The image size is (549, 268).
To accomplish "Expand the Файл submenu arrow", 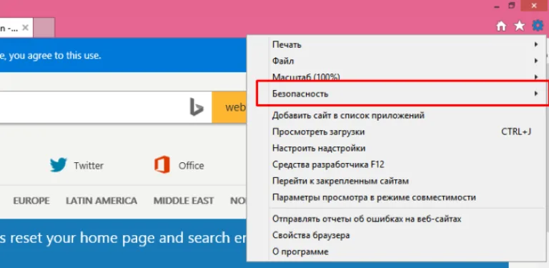I will pyautogui.click(x=536, y=61).
